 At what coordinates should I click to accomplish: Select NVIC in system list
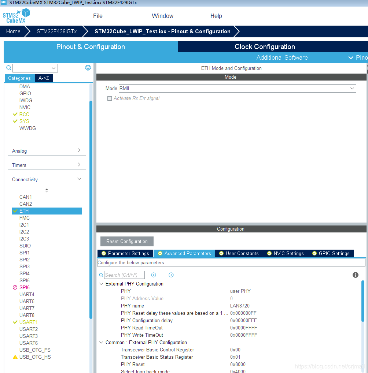pyautogui.click(x=25, y=107)
